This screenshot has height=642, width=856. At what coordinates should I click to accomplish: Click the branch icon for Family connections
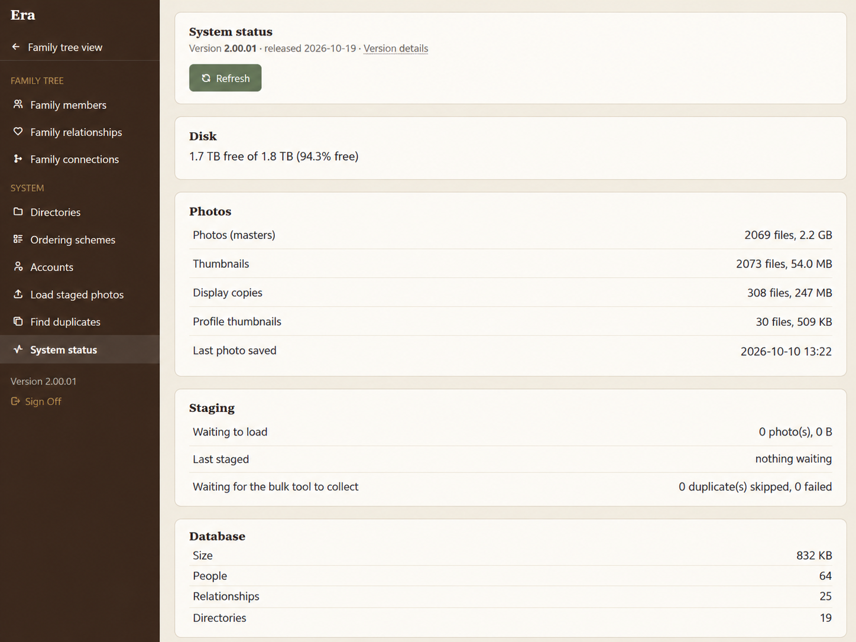18,159
